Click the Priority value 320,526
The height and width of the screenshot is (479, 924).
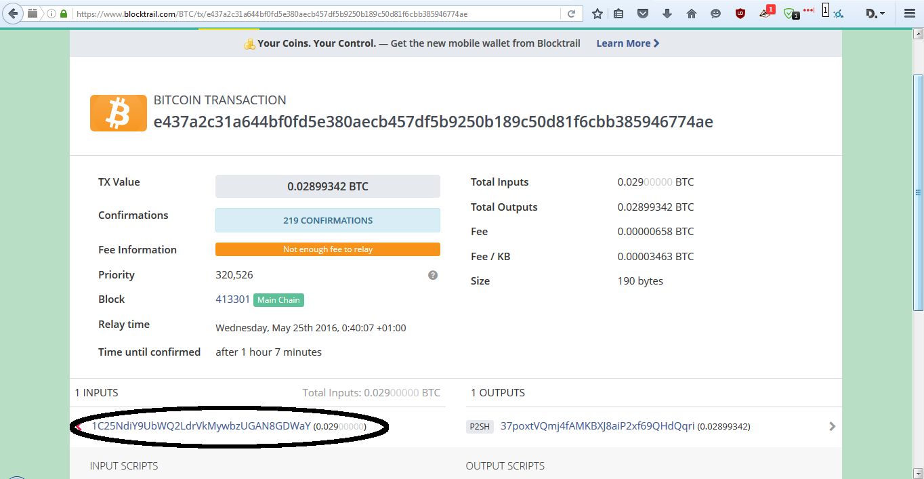[234, 275]
